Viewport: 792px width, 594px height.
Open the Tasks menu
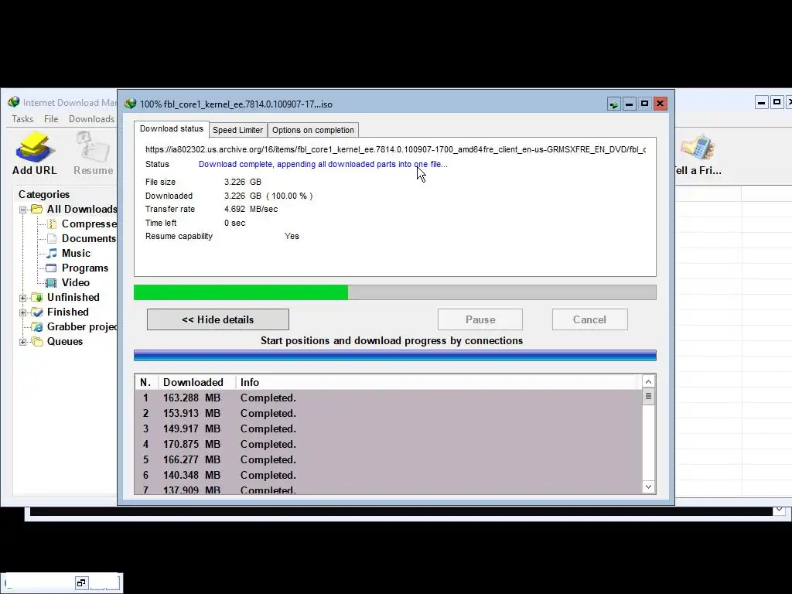(x=22, y=118)
